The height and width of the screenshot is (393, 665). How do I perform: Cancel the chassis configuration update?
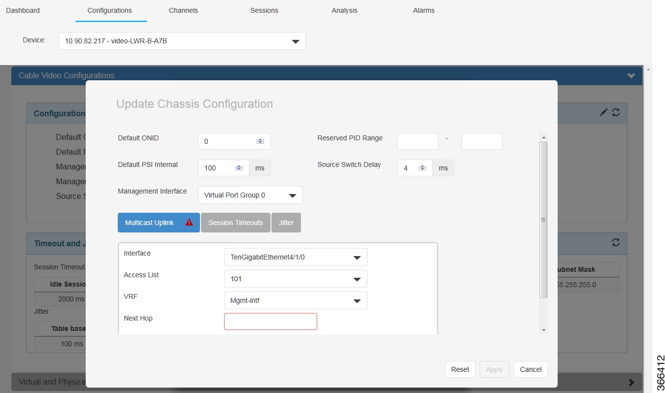tap(531, 369)
